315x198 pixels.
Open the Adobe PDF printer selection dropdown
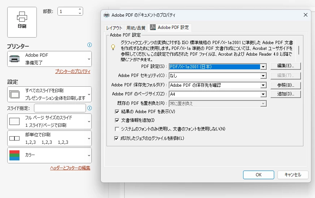(x=49, y=59)
